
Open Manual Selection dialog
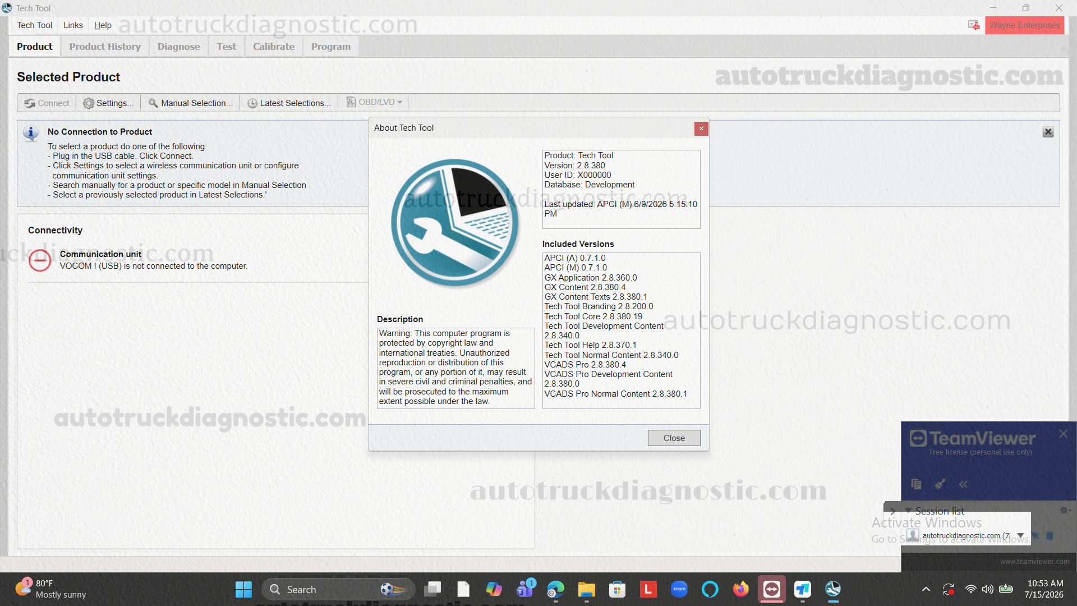pos(190,103)
